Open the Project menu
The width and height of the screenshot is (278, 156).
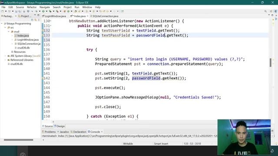click(68, 7)
